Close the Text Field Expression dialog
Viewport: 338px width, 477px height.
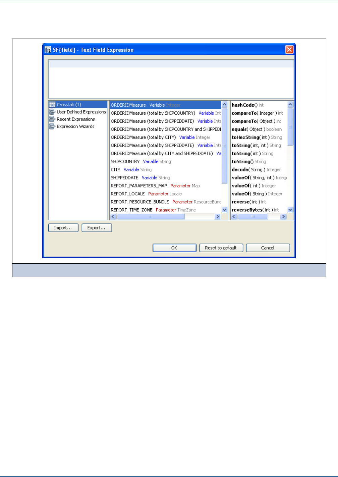(x=289, y=50)
